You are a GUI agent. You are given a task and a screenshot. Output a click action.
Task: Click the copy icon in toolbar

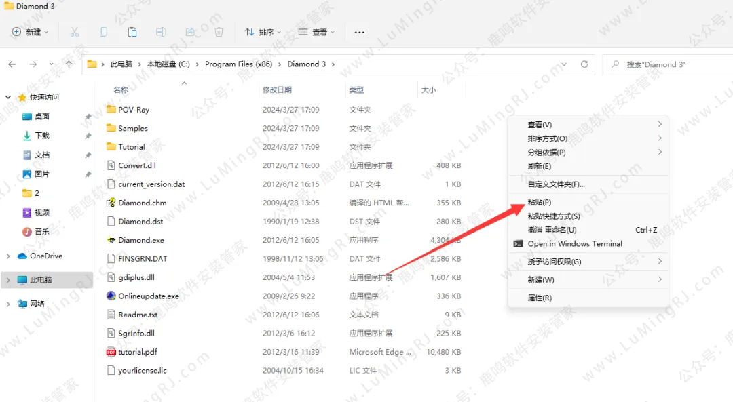point(103,32)
